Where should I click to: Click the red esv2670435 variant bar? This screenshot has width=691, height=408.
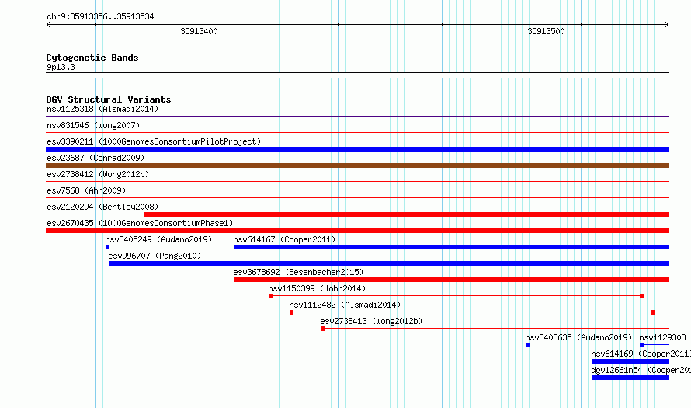(x=357, y=231)
